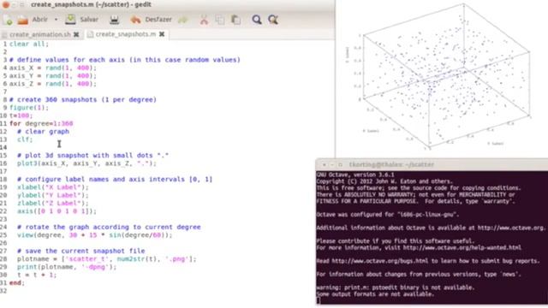Click the 'clf;' code line
This screenshot has width=548, height=308.
[x=25, y=139]
